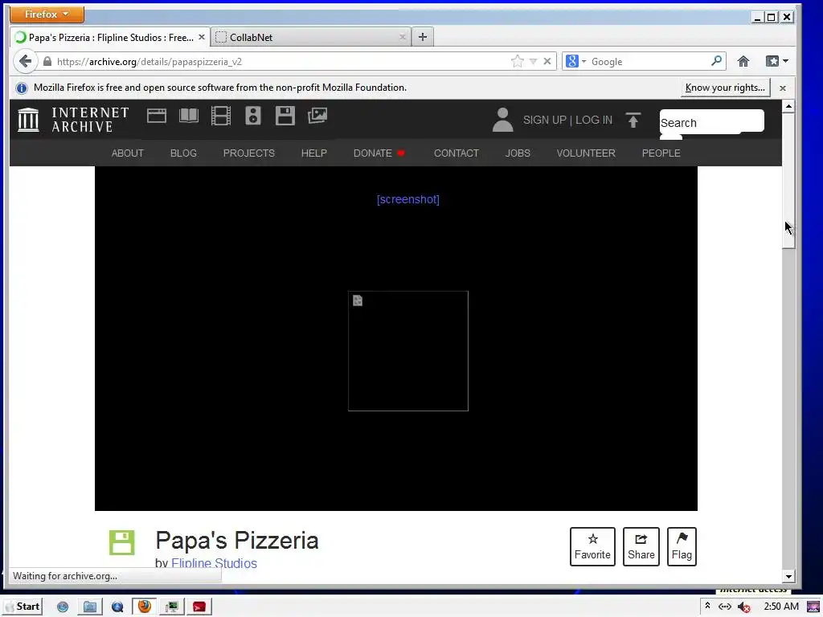Click the padlock site identity icon
Image resolution: width=823 pixels, height=617 pixels.
[x=47, y=61]
